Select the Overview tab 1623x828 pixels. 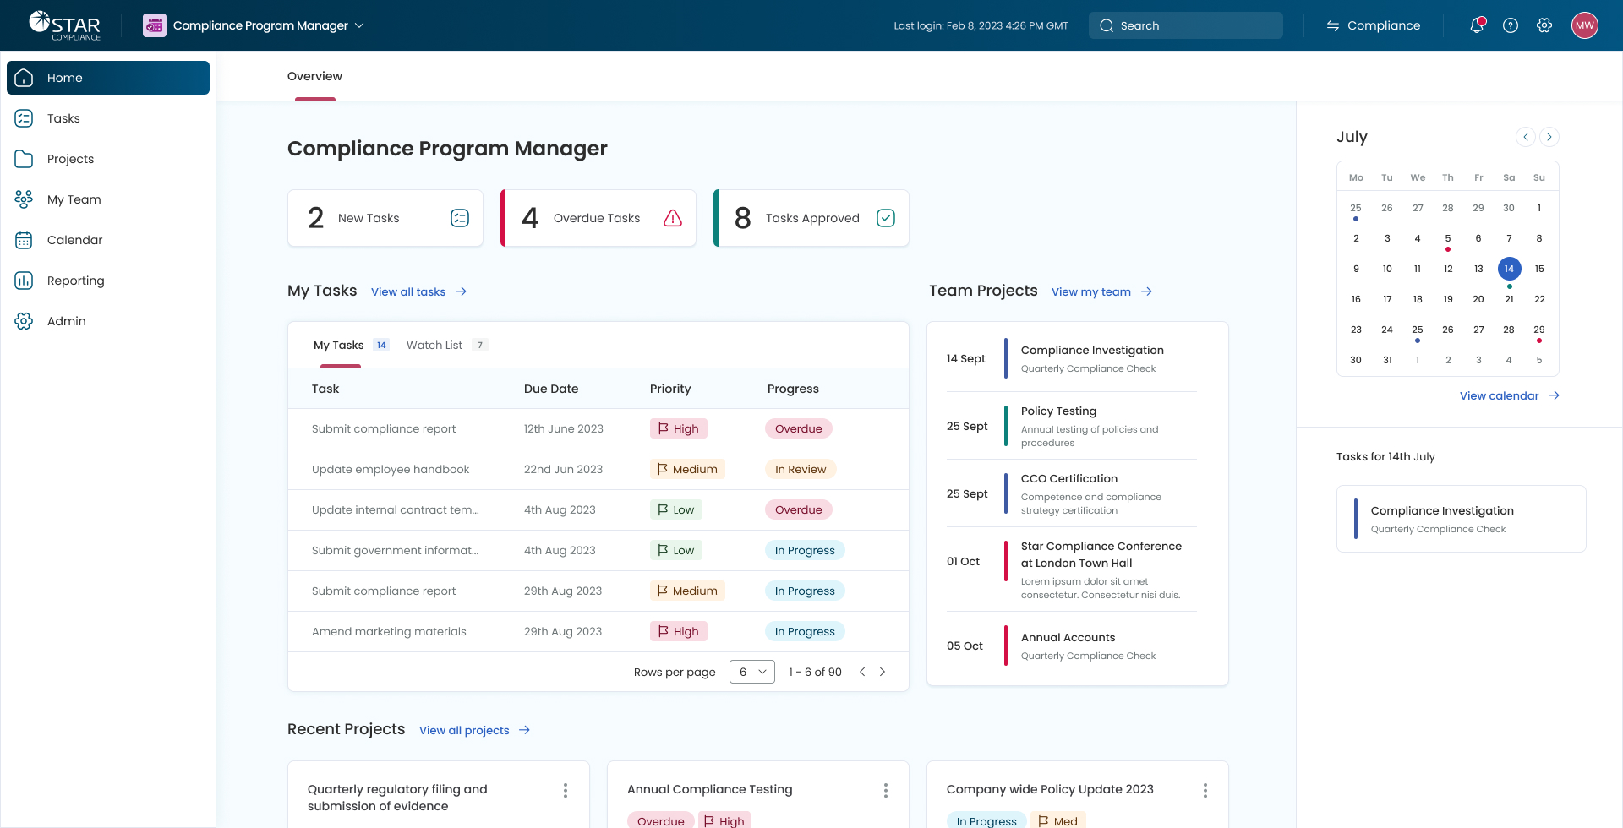point(314,76)
